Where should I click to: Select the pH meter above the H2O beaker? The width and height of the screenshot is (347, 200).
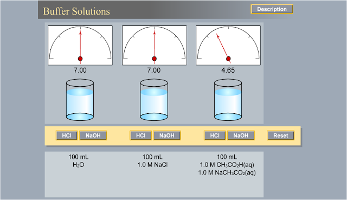[x=80, y=46]
